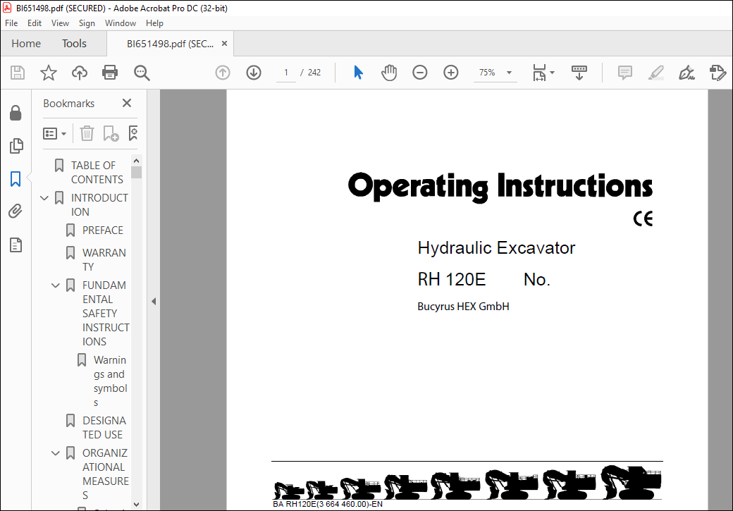The image size is (733, 511).
Task: Activate the Hand pan tool
Action: point(389,73)
